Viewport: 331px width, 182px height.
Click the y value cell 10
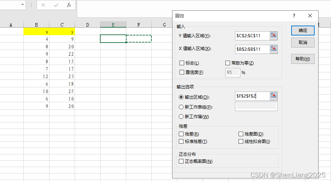62,99
